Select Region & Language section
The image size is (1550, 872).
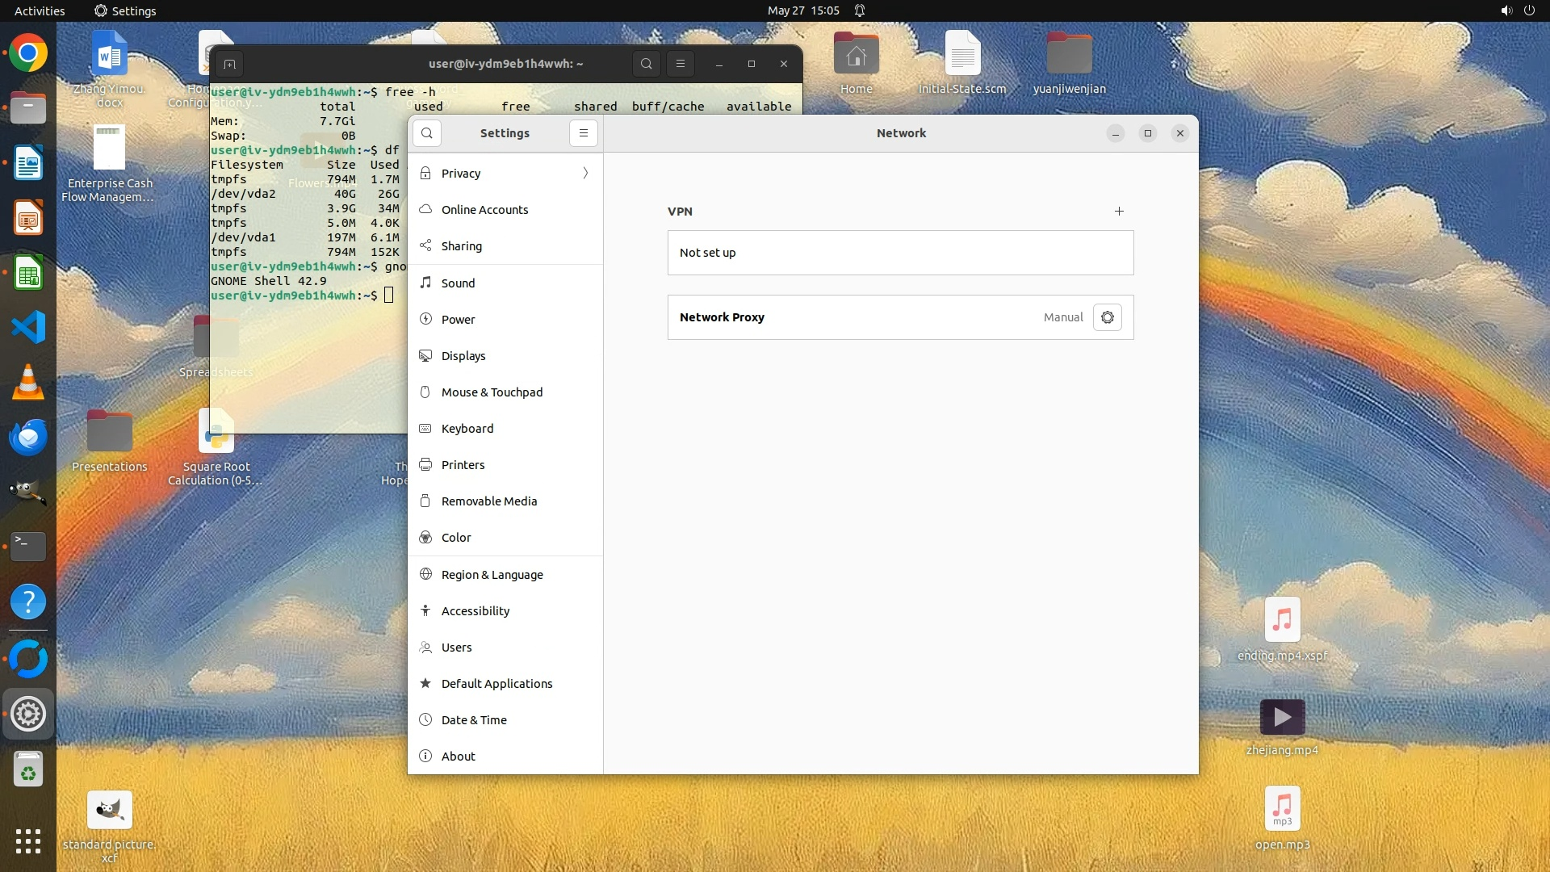492,575
